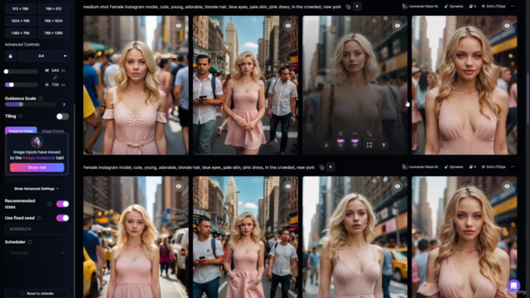Screen dimensions: 530x298
Task: Click the unzoom frame icon on hovered image
Action: point(369,145)
